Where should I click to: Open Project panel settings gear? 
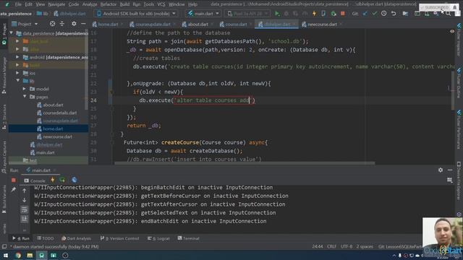coord(74,24)
